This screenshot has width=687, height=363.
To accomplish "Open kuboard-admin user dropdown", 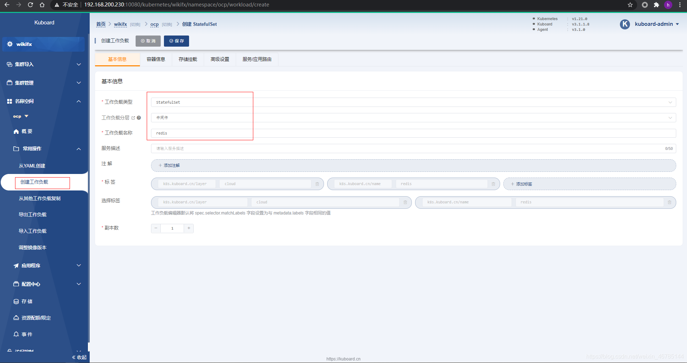I will click(657, 24).
